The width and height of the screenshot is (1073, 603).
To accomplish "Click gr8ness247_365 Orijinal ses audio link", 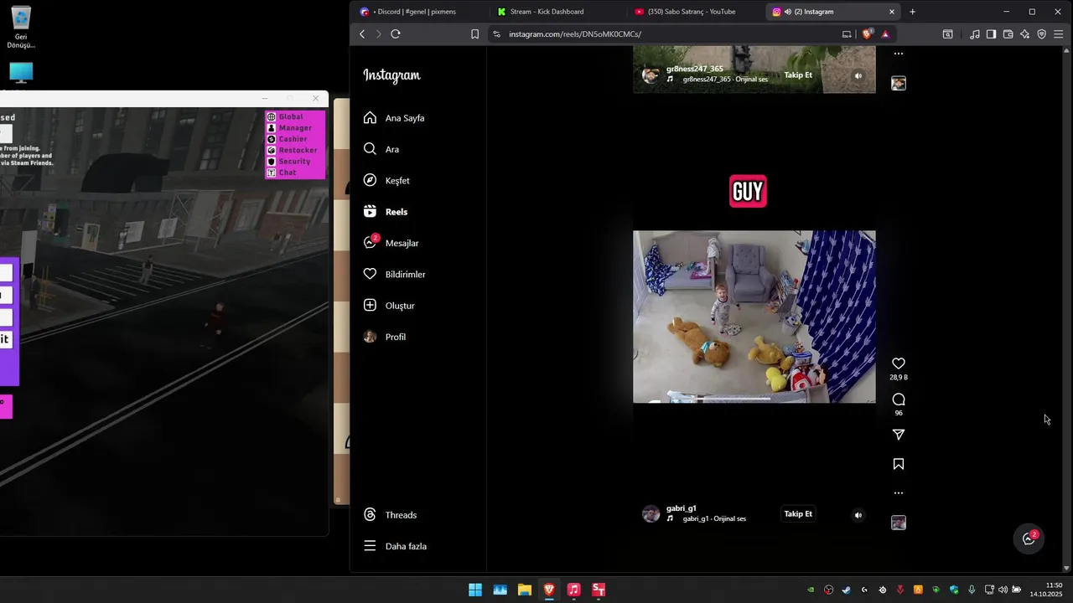I will [x=725, y=80].
